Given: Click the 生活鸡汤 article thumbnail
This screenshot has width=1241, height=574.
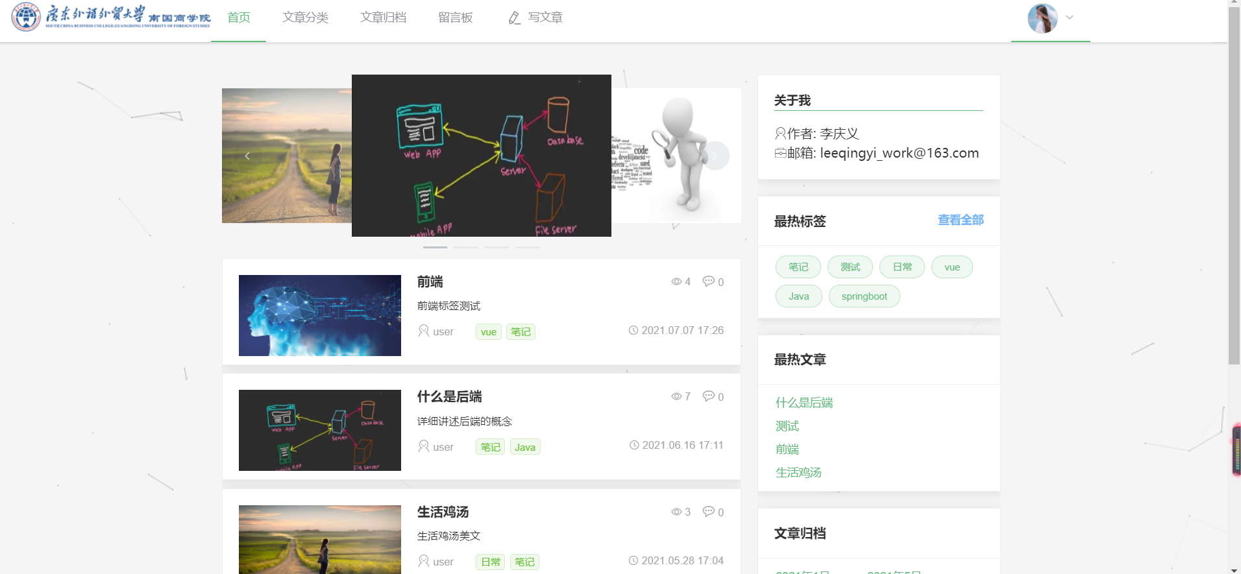Looking at the screenshot, I should 320,539.
